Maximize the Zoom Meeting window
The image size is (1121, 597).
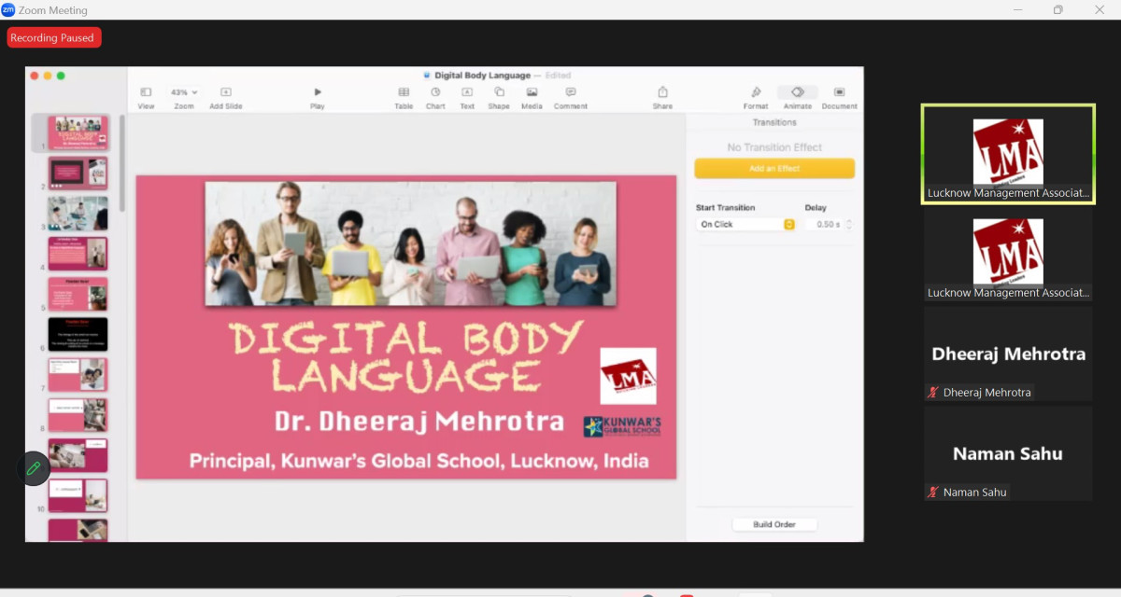(1057, 10)
